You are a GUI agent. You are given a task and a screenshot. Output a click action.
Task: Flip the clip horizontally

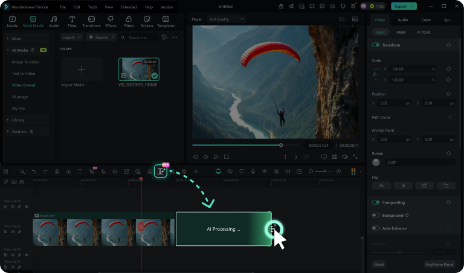[x=381, y=185]
